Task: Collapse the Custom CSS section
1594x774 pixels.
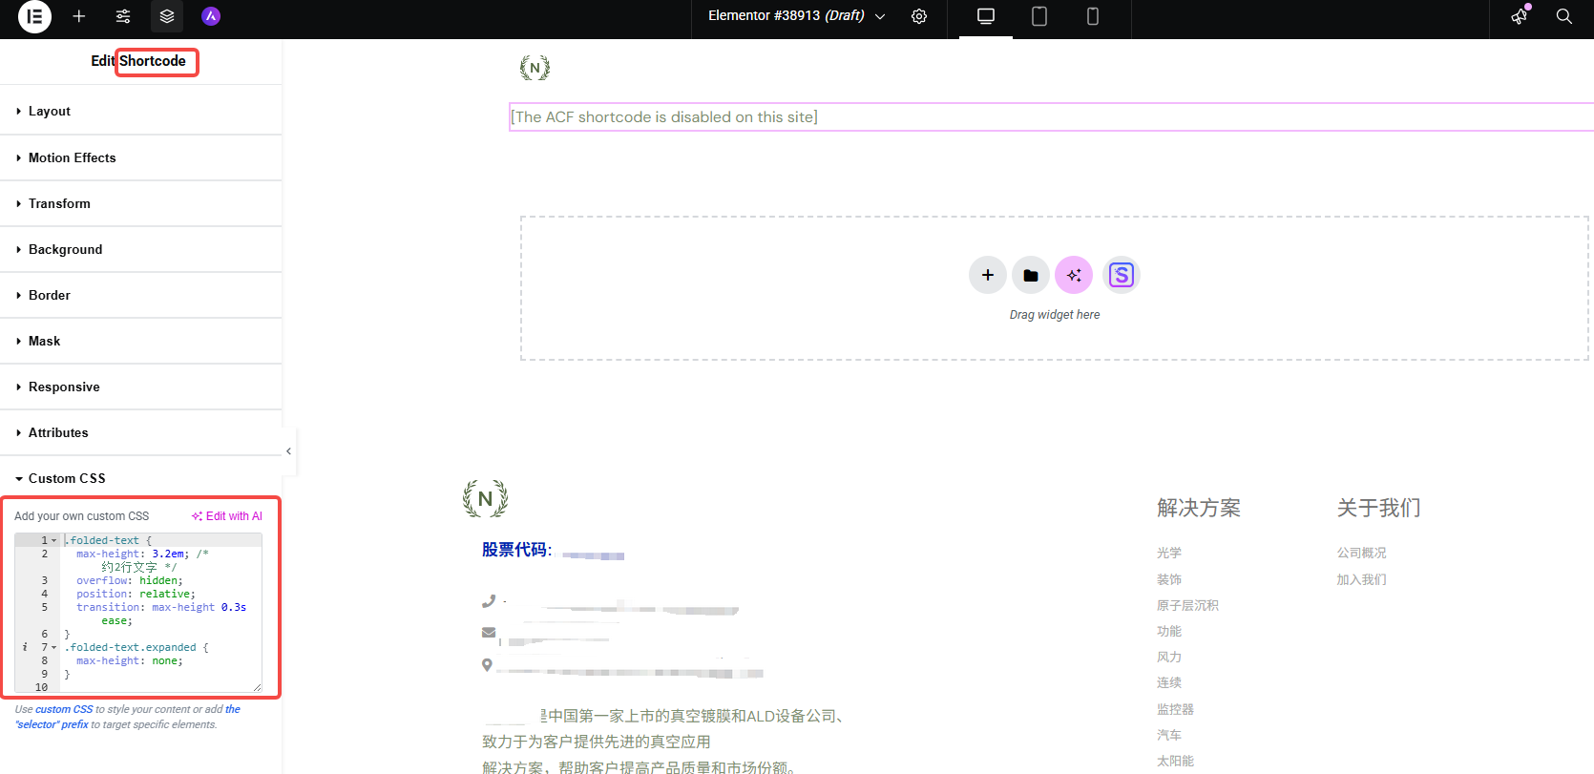Action: 66,478
